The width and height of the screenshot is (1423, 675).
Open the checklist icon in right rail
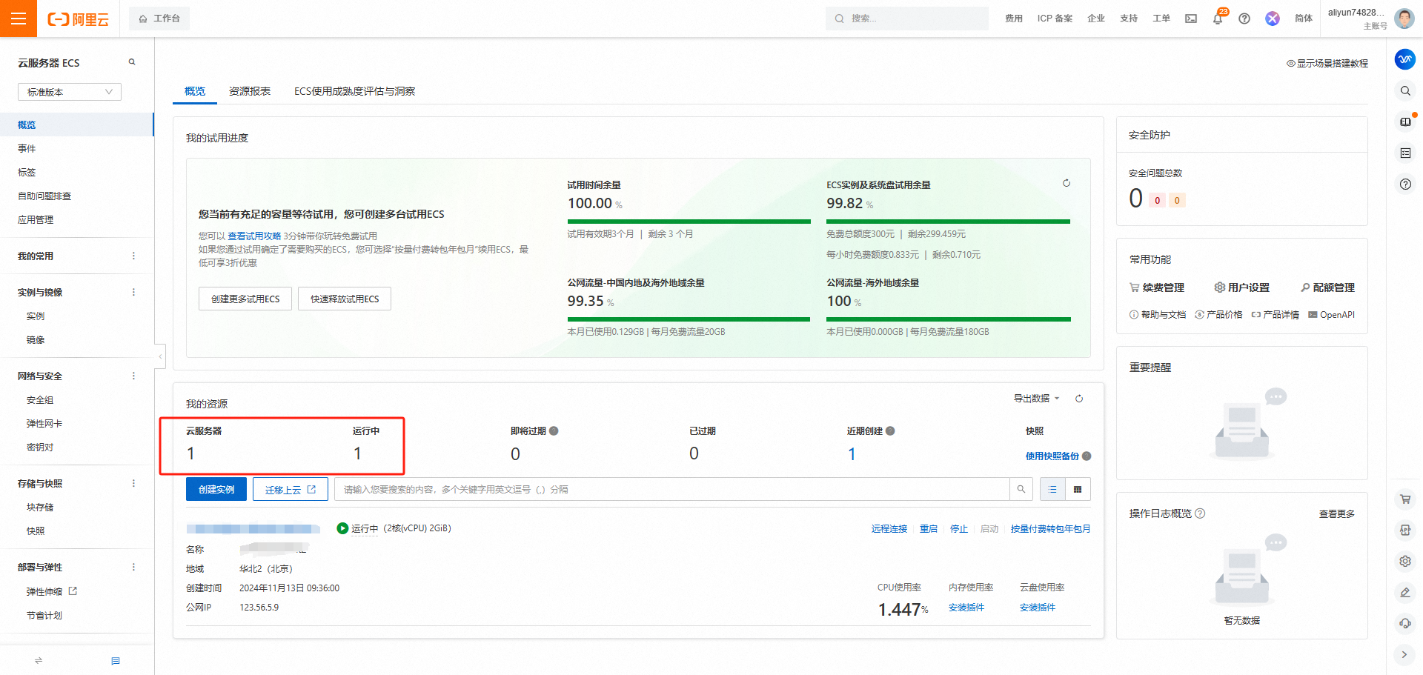click(1404, 153)
